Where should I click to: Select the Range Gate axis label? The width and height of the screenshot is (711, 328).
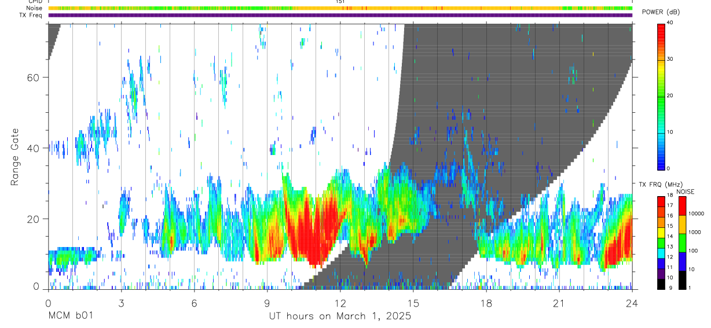pyautogui.click(x=15, y=157)
